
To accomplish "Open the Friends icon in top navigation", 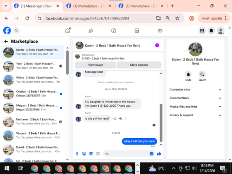I will pos(91,31).
